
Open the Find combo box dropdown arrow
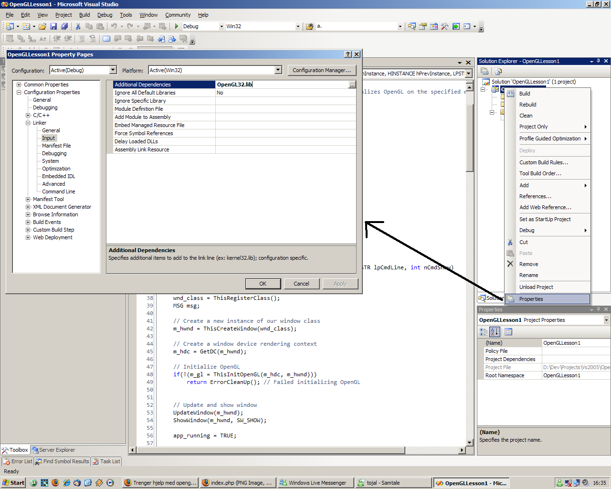[x=400, y=26]
